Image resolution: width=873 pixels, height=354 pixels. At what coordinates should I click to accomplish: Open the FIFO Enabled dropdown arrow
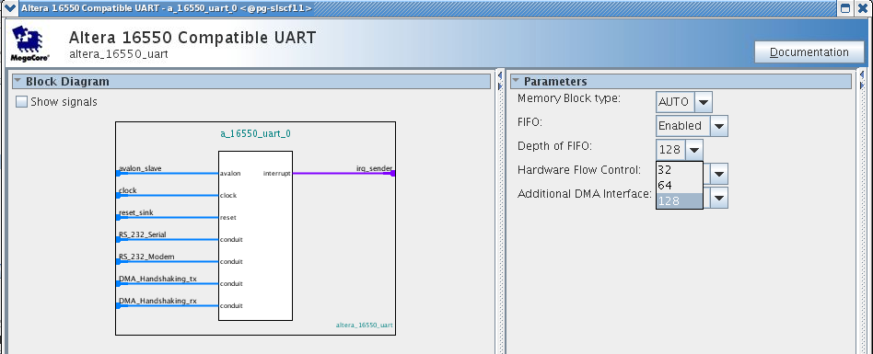(x=719, y=126)
